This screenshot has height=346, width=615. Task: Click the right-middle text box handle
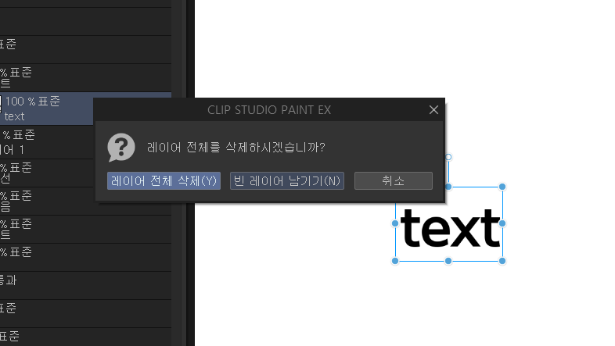point(502,223)
